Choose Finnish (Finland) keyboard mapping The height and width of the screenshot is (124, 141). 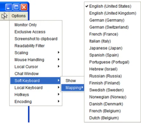pos(112,83)
